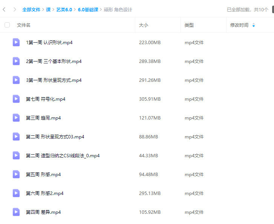The height and width of the screenshot is (224, 274).
Task: Sort list by 类型 column header
Action: pyautogui.click(x=189, y=25)
